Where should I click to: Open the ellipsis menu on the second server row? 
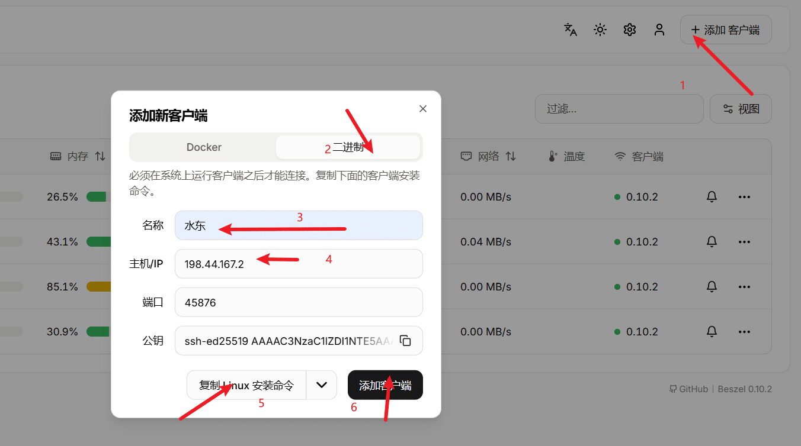point(744,241)
